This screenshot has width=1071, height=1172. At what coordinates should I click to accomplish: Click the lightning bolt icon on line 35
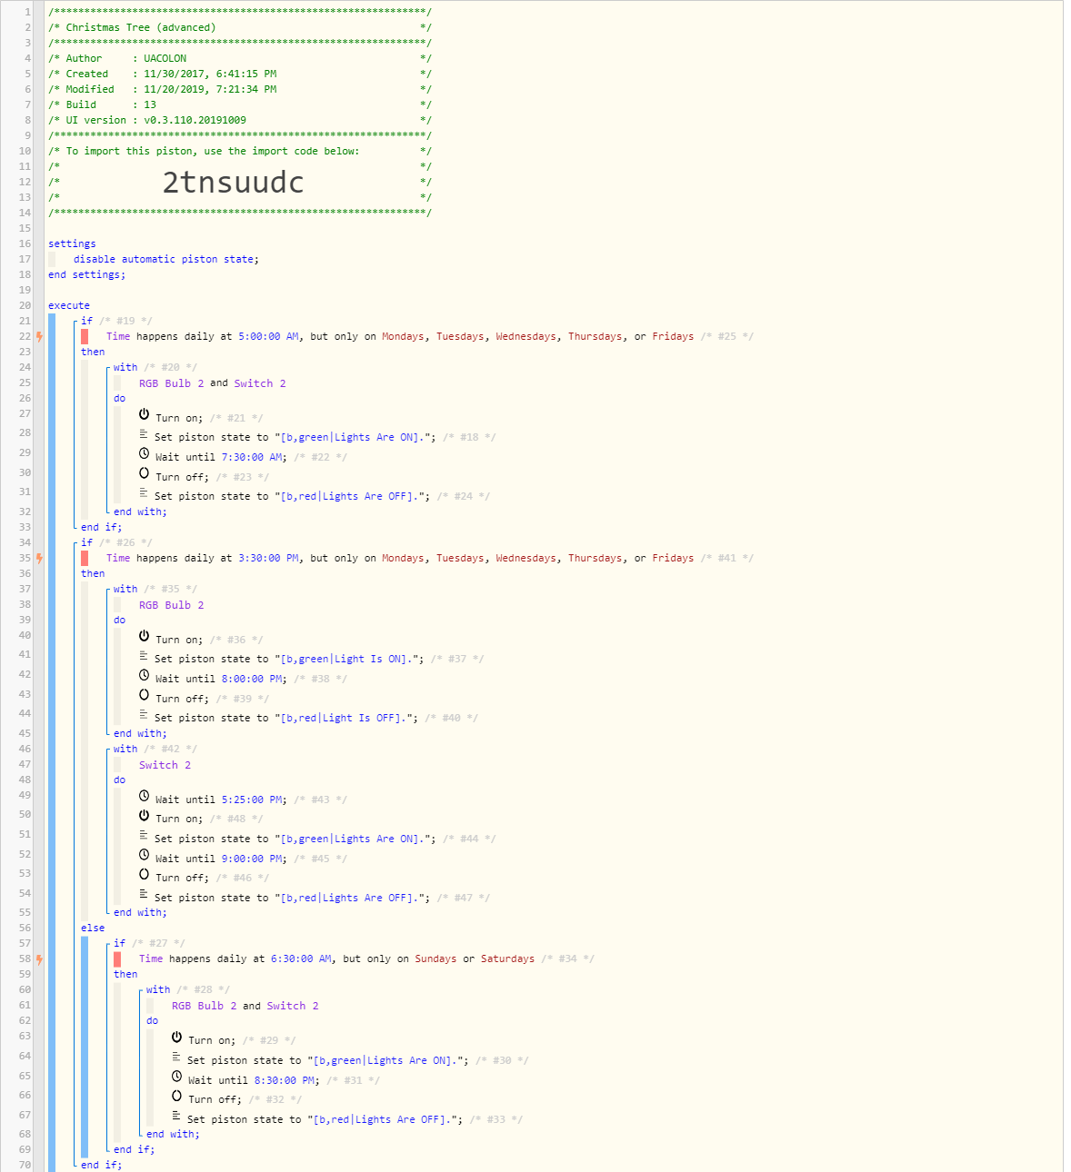39,558
